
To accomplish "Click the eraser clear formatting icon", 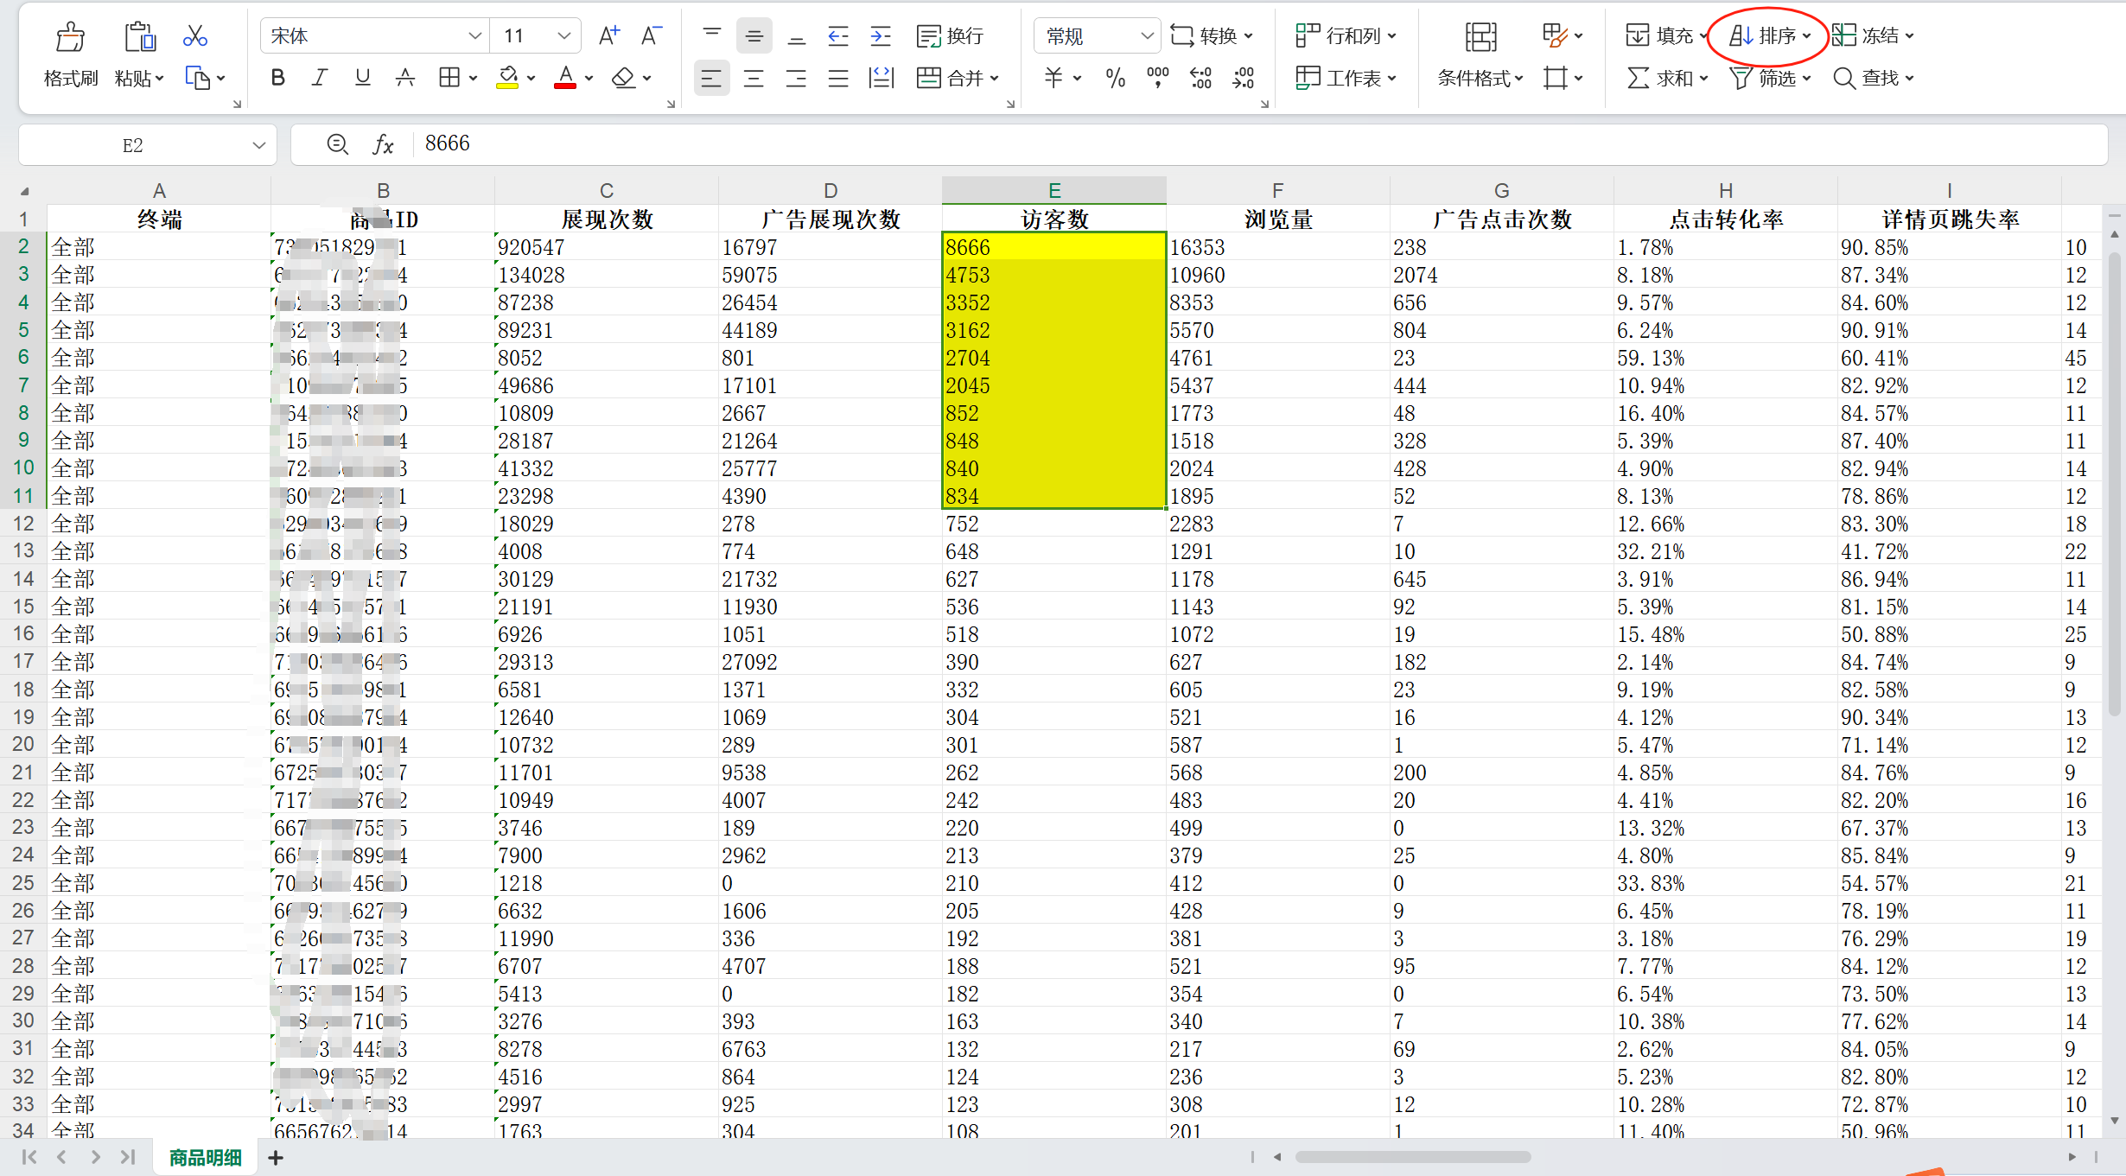I will point(623,78).
